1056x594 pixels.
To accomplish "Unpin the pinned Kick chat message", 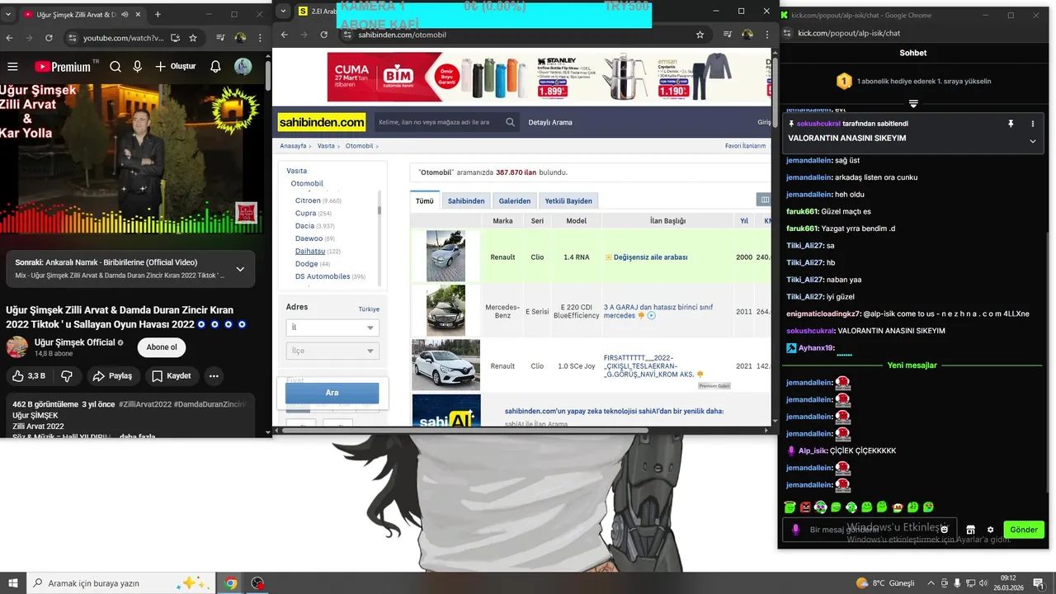I will pyautogui.click(x=1010, y=124).
